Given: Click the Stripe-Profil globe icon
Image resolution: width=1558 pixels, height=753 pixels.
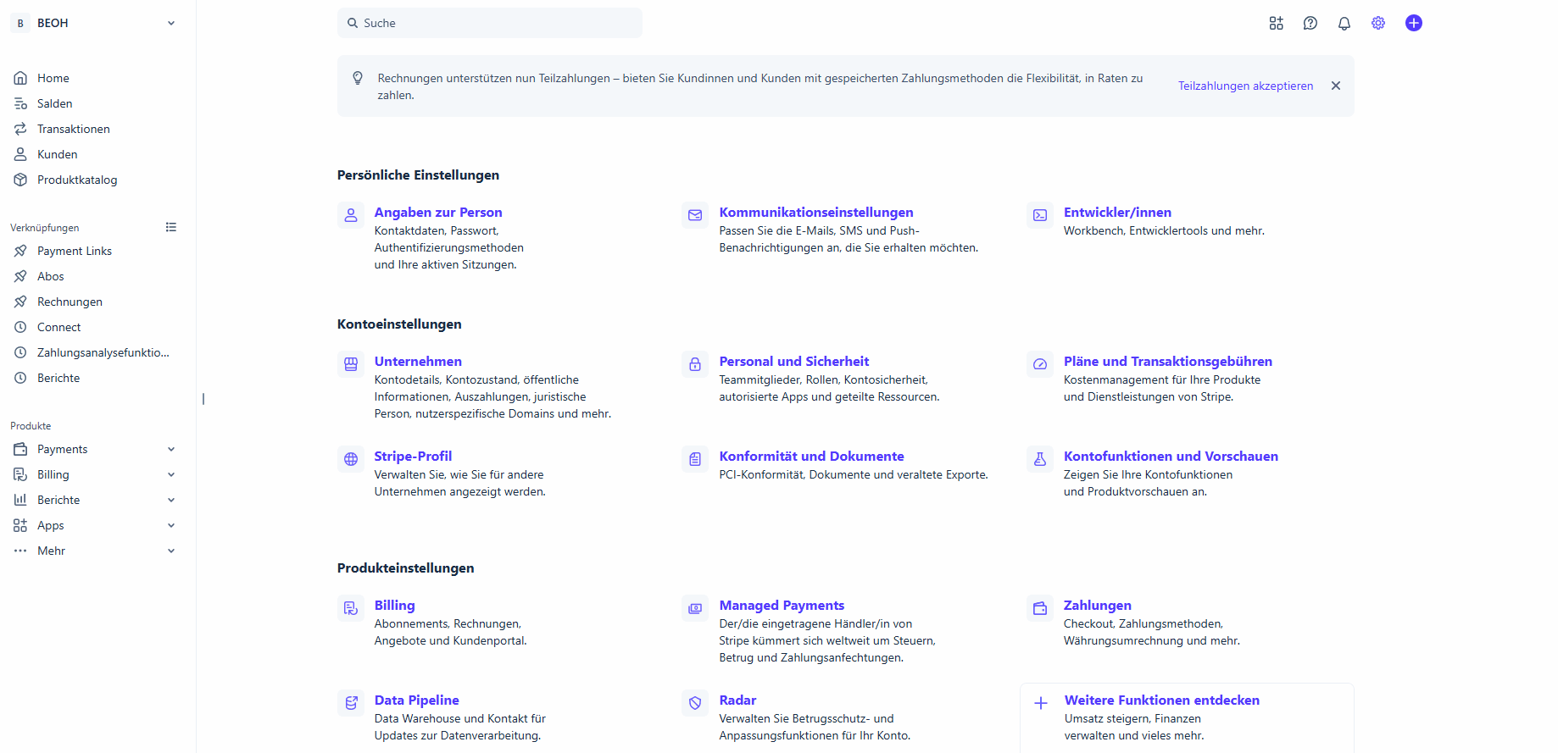Looking at the screenshot, I should tap(351, 459).
